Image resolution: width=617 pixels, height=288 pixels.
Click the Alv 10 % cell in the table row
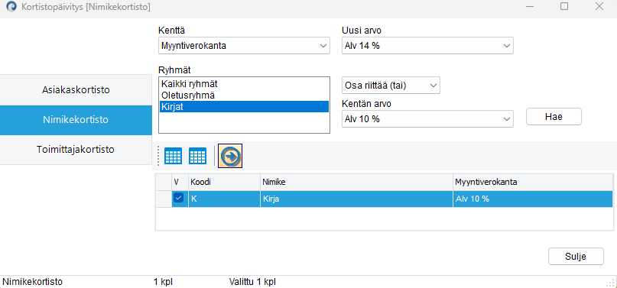533,199
